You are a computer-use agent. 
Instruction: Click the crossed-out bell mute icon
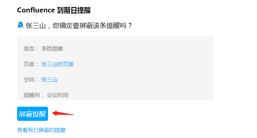click(20, 25)
